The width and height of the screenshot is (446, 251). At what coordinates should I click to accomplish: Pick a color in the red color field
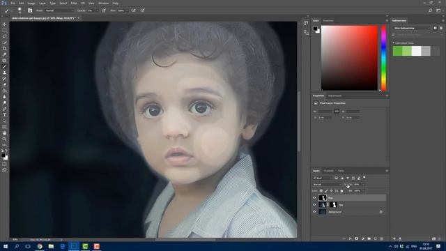349,58
